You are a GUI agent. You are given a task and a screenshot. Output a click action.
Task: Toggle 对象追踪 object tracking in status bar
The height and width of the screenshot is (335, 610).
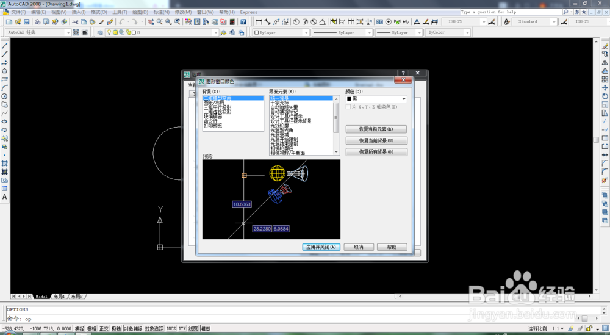click(154, 329)
